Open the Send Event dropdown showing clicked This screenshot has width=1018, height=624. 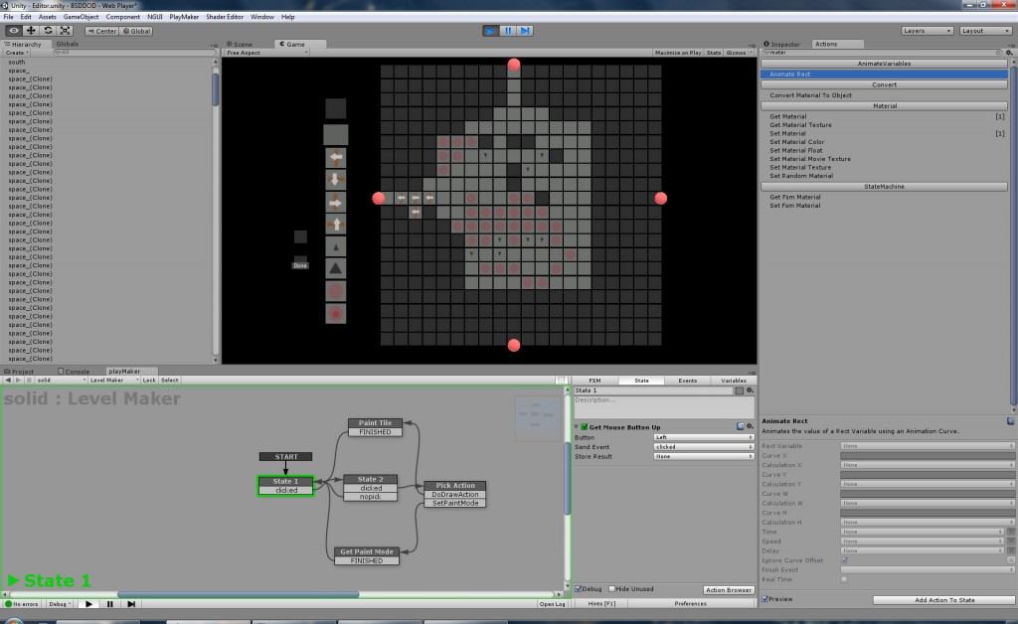(x=704, y=447)
